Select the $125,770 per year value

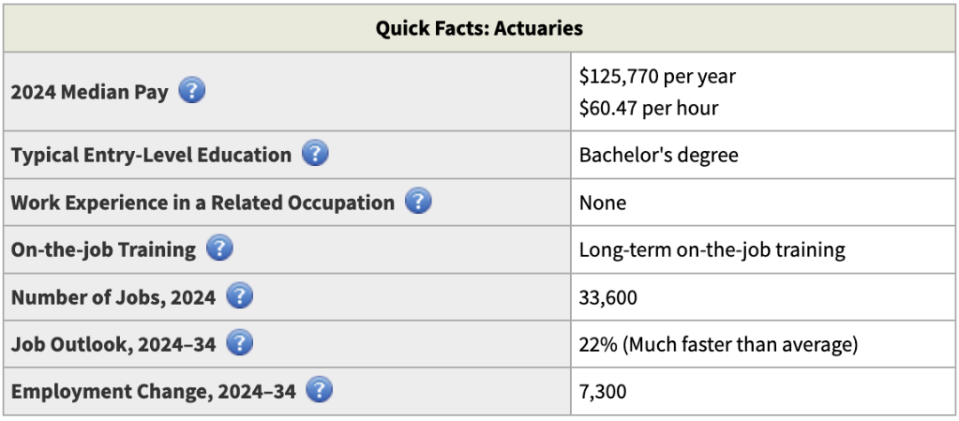pos(657,76)
